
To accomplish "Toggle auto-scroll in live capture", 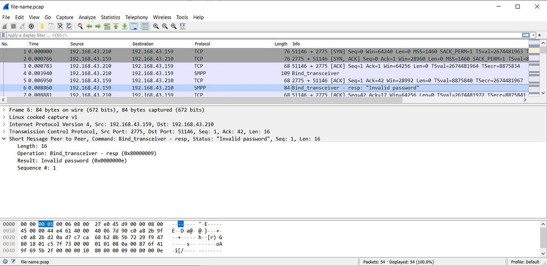I will 134,26.
